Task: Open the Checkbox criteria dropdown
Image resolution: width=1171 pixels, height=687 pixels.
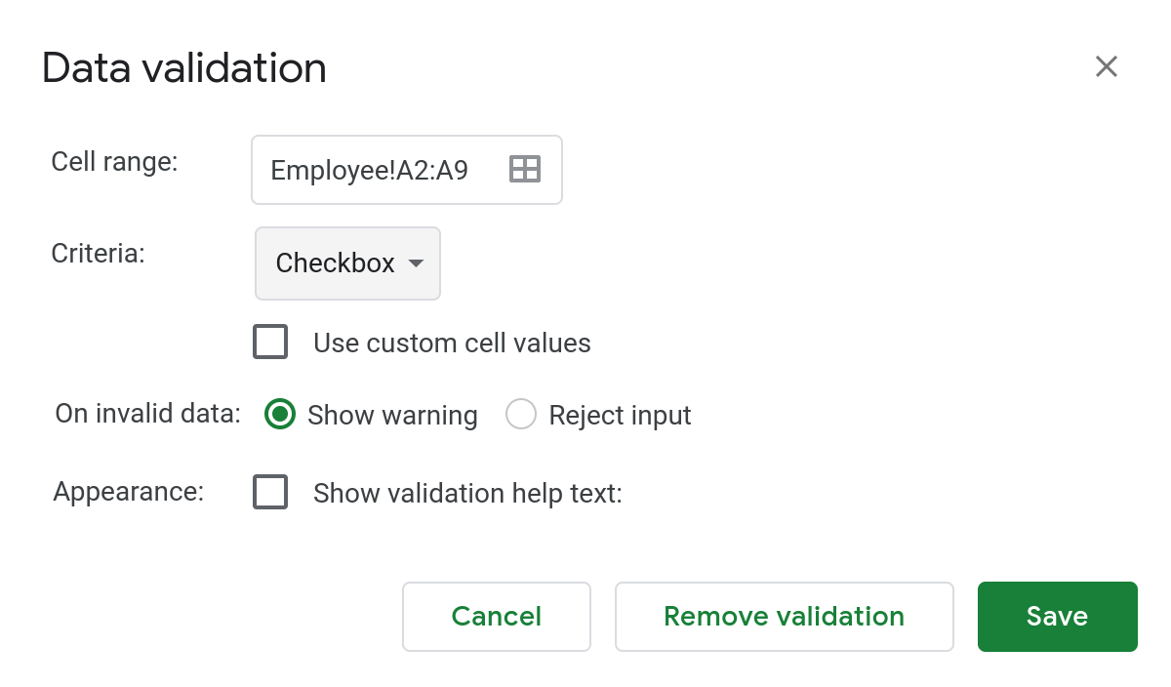Action: pyautogui.click(x=347, y=263)
